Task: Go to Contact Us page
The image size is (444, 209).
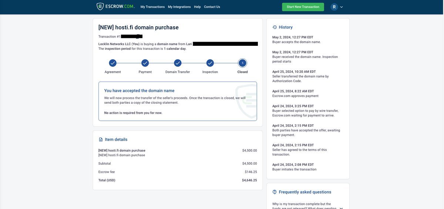Action: (212, 7)
